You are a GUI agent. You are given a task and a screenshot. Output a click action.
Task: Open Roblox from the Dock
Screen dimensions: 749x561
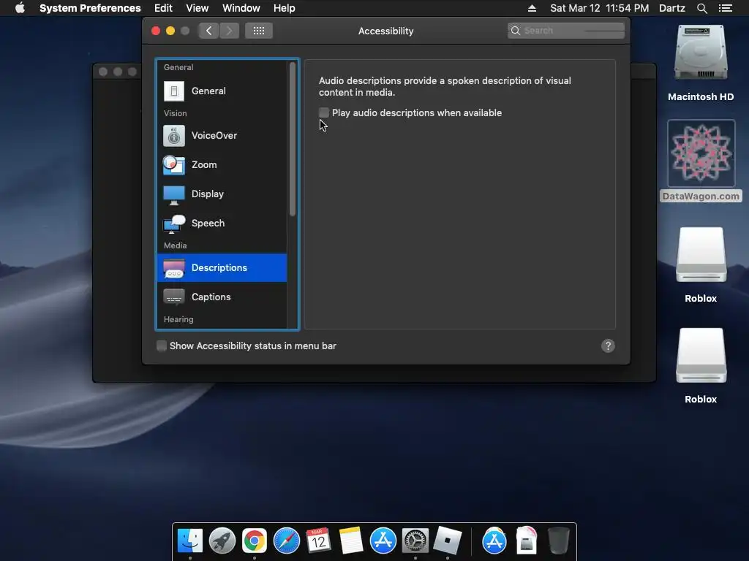(x=448, y=541)
